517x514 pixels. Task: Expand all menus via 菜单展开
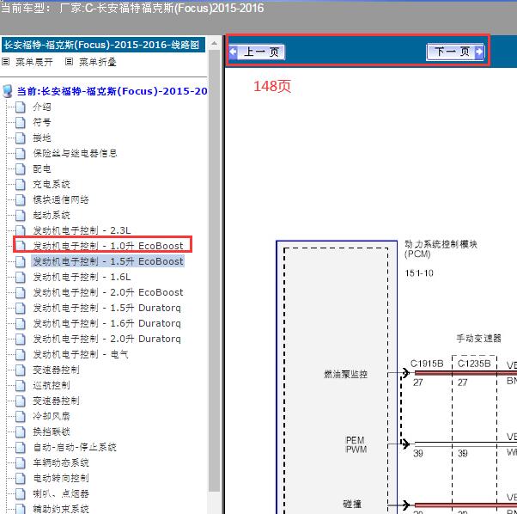coord(34,62)
